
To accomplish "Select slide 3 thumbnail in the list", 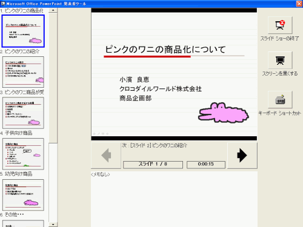I will (23, 113).
